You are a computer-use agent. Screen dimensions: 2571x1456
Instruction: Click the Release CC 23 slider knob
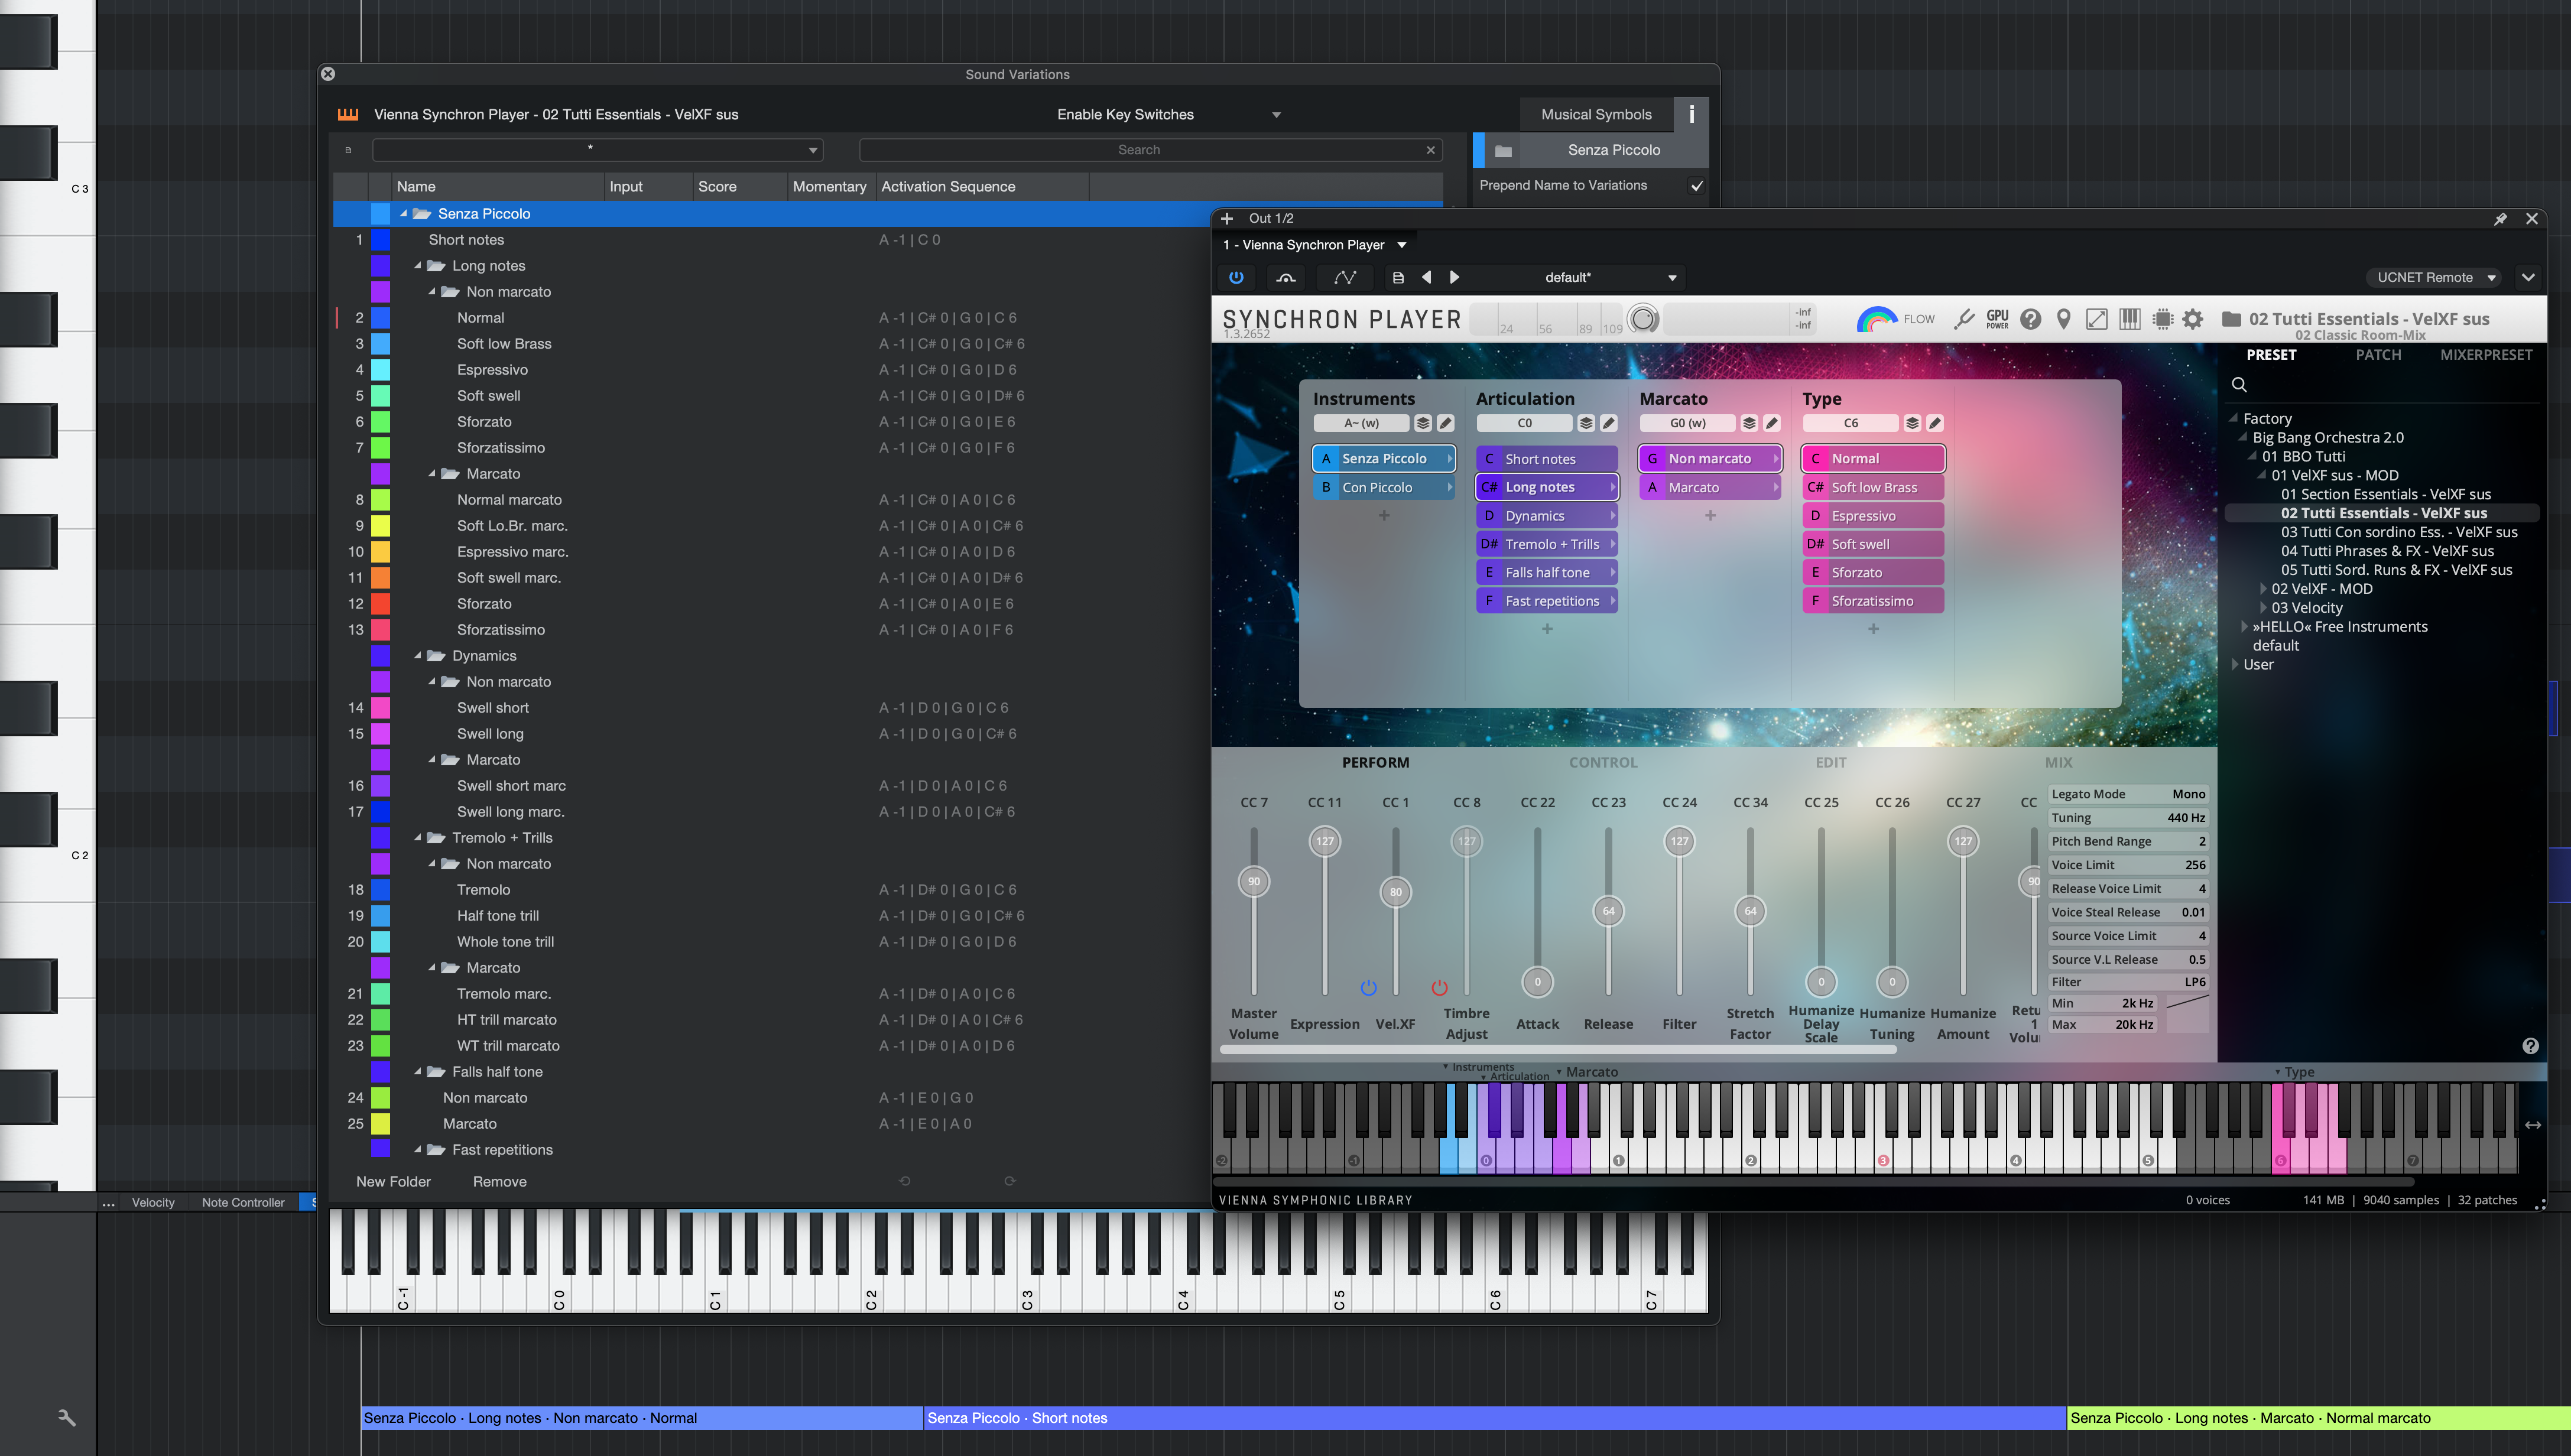click(1608, 911)
